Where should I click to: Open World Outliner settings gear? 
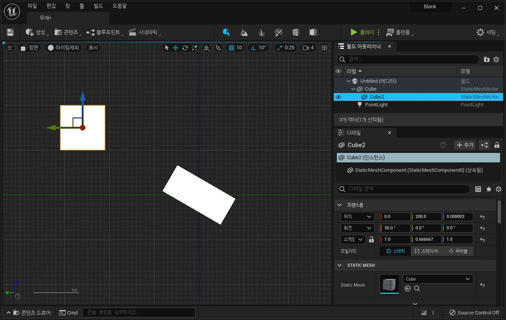click(496, 60)
